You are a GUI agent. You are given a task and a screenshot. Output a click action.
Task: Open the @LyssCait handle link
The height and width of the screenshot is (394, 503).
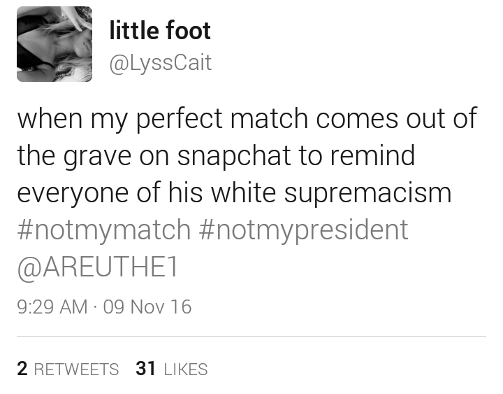tap(161, 63)
